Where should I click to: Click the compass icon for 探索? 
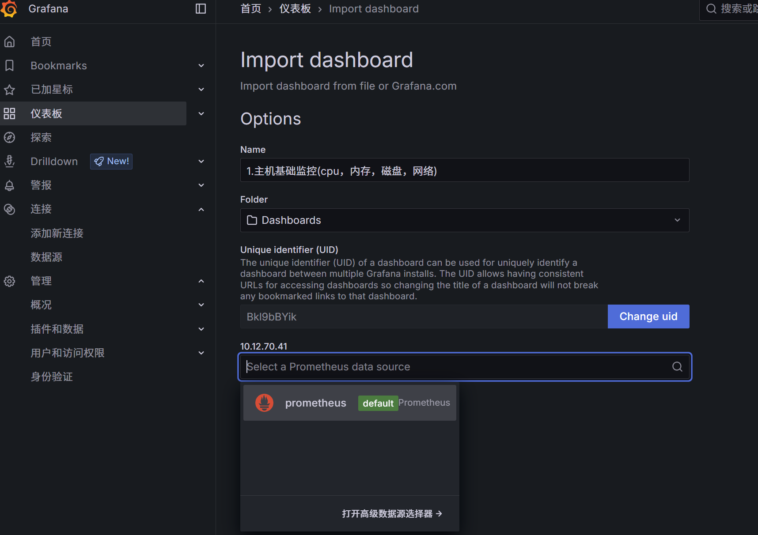tap(9, 137)
